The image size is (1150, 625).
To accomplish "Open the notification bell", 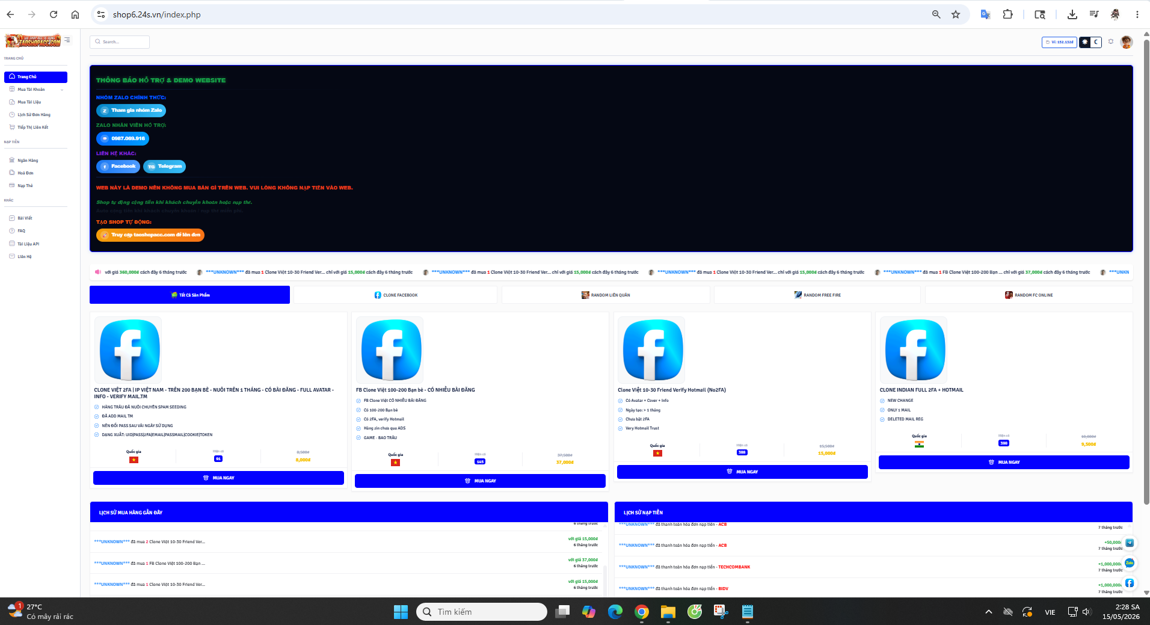I will [1111, 42].
